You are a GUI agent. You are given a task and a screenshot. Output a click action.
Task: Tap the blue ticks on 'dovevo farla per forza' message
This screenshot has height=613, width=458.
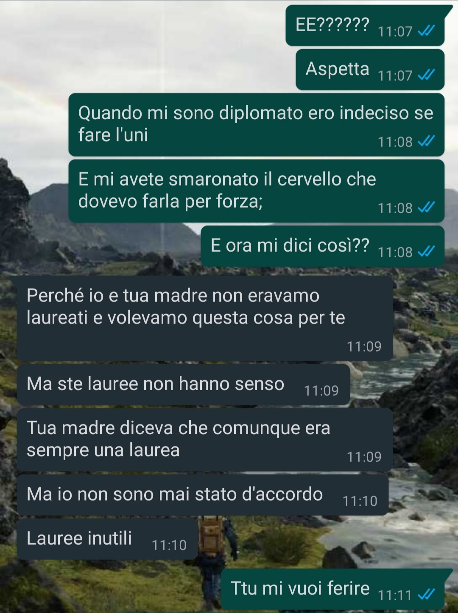click(426, 207)
